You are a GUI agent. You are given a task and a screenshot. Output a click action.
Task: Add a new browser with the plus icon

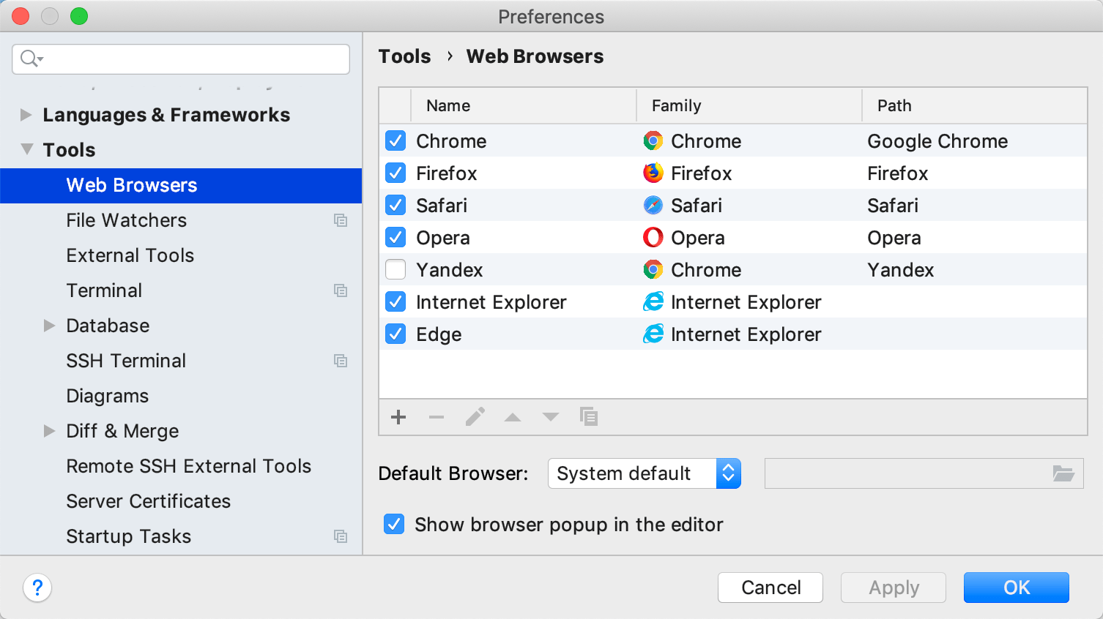pyautogui.click(x=398, y=417)
